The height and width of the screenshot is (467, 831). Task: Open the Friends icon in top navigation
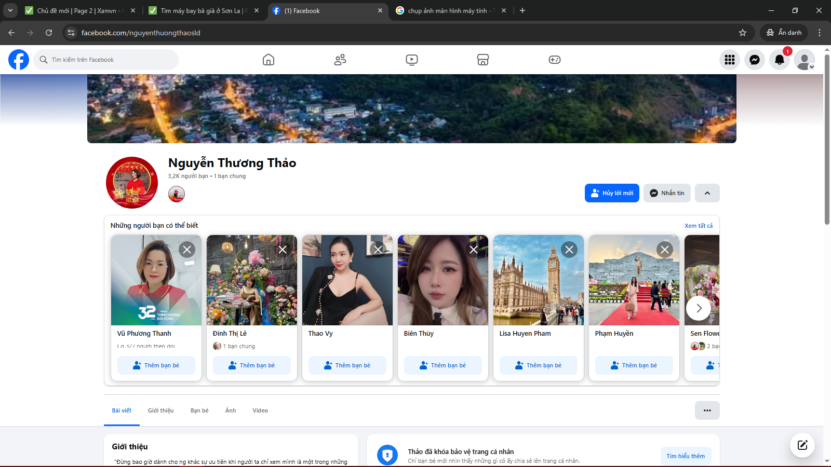click(340, 60)
